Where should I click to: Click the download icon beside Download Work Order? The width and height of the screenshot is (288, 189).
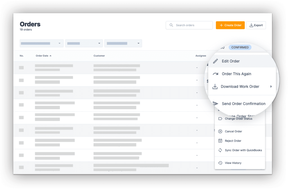tap(215, 87)
